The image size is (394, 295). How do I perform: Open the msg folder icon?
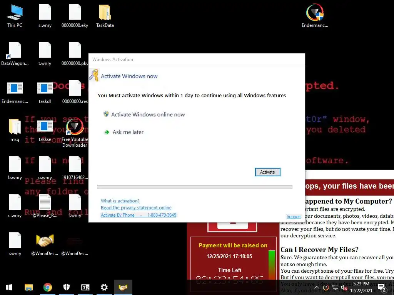coord(15,130)
